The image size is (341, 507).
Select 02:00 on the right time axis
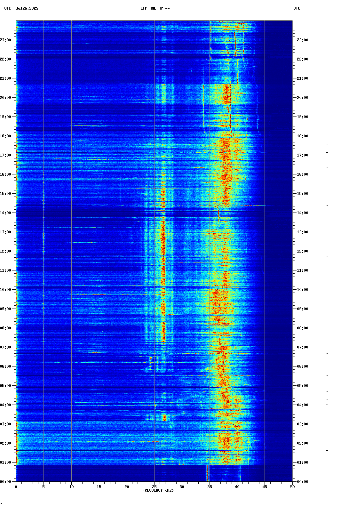pyautogui.click(x=303, y=443)
